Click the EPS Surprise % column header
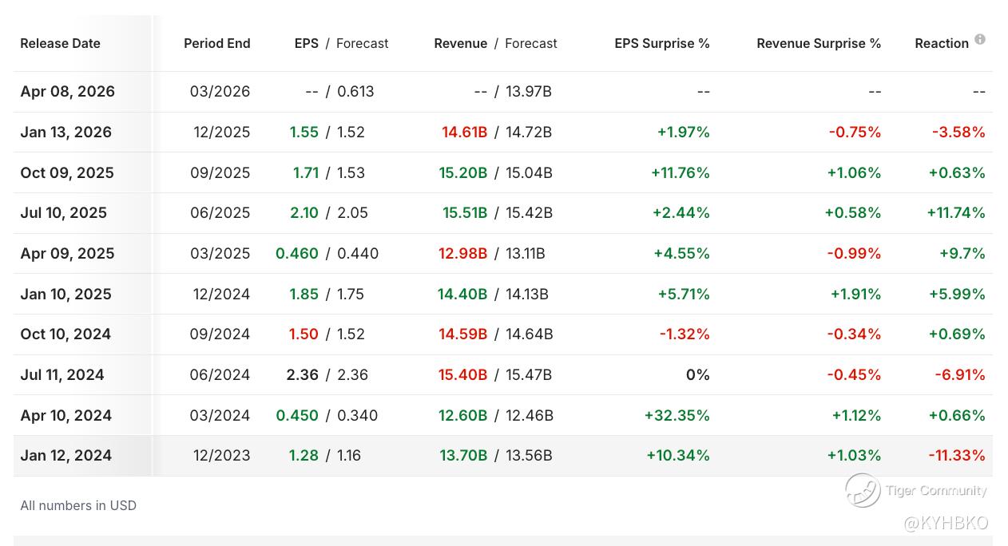Viewport: 1008px width, 546px height. click(x=661, y=43)
